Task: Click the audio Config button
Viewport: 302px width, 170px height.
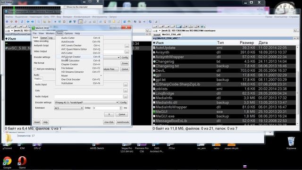Action: click(x=123, y=102)
